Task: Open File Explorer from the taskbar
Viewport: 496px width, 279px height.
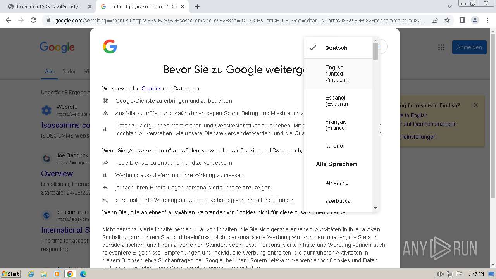Action: click(x=44, y=274)
